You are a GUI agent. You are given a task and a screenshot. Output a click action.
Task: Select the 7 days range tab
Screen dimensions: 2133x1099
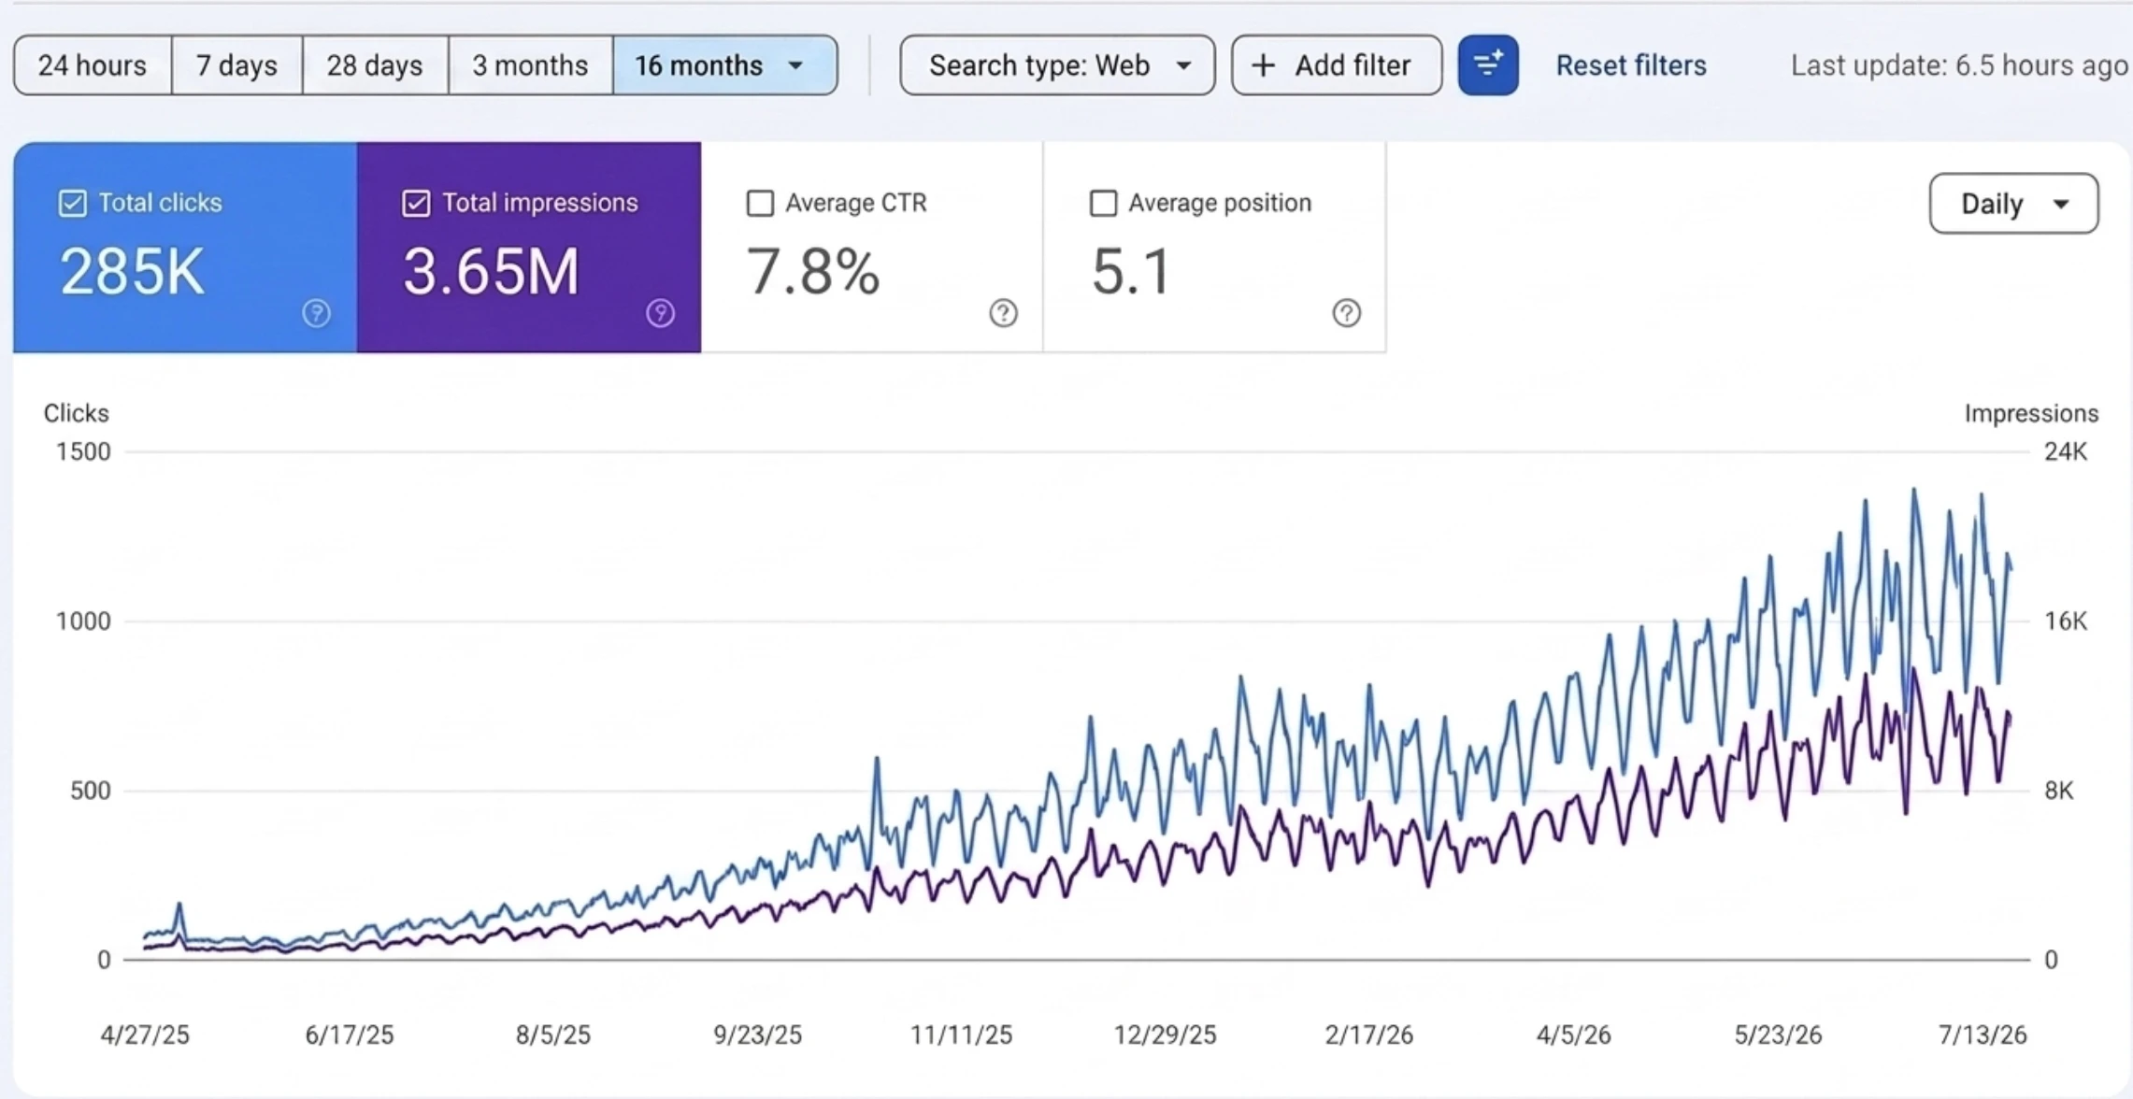pos(236,65)
